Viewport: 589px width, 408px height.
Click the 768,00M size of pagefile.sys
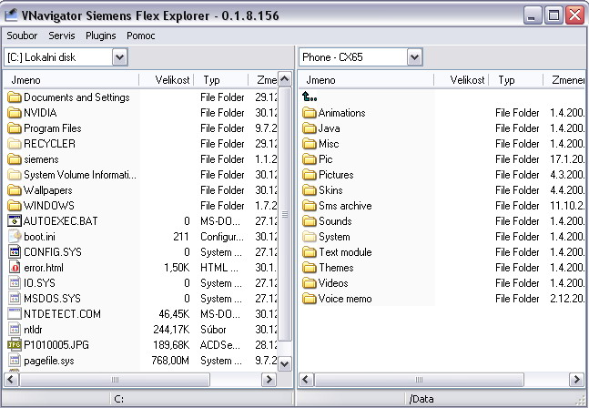170,361
